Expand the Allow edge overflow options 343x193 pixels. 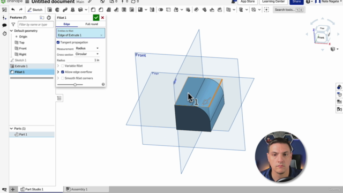[58, 72]
